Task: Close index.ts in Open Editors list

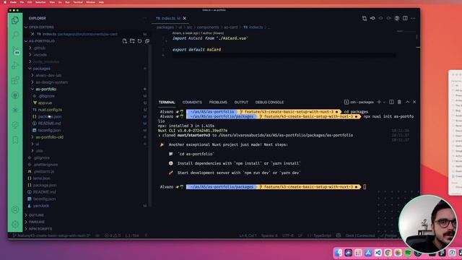Action: coord(32,34)
